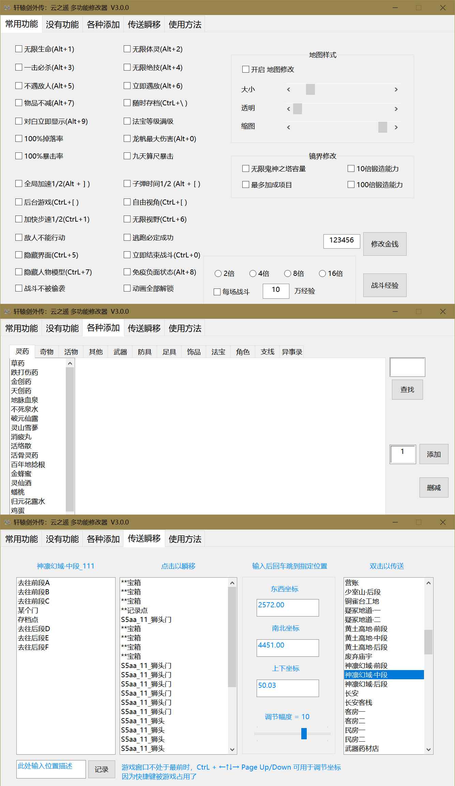Click the 查找 search button
Screen dimensions: 455x786
[x=407, y=389]
